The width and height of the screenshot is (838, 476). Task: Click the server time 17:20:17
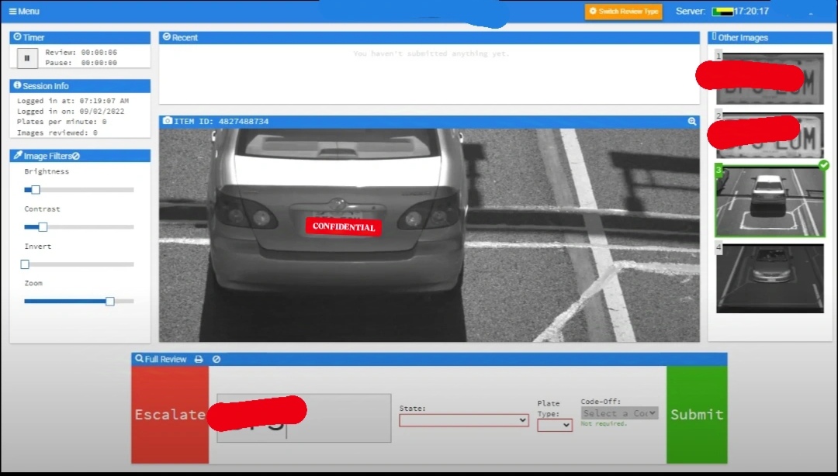[751, 11]
